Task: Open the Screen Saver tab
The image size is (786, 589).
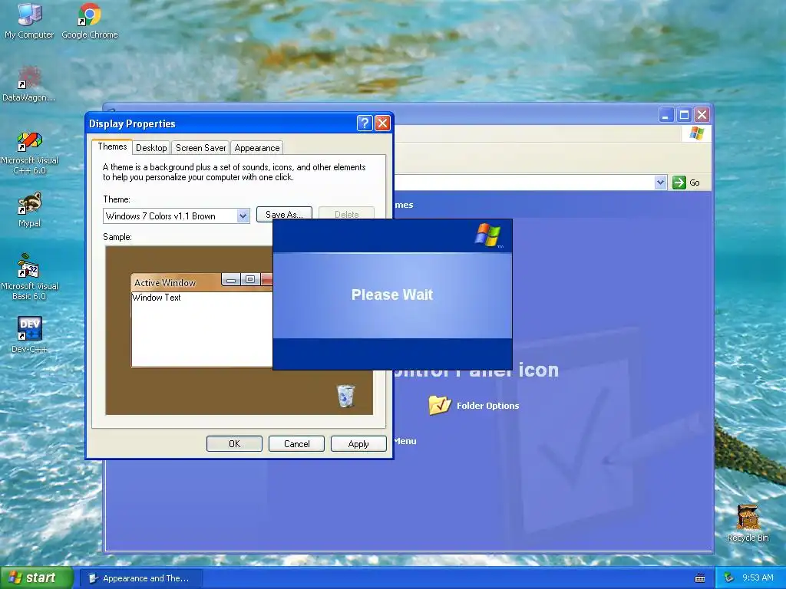Action: point(200,148)
